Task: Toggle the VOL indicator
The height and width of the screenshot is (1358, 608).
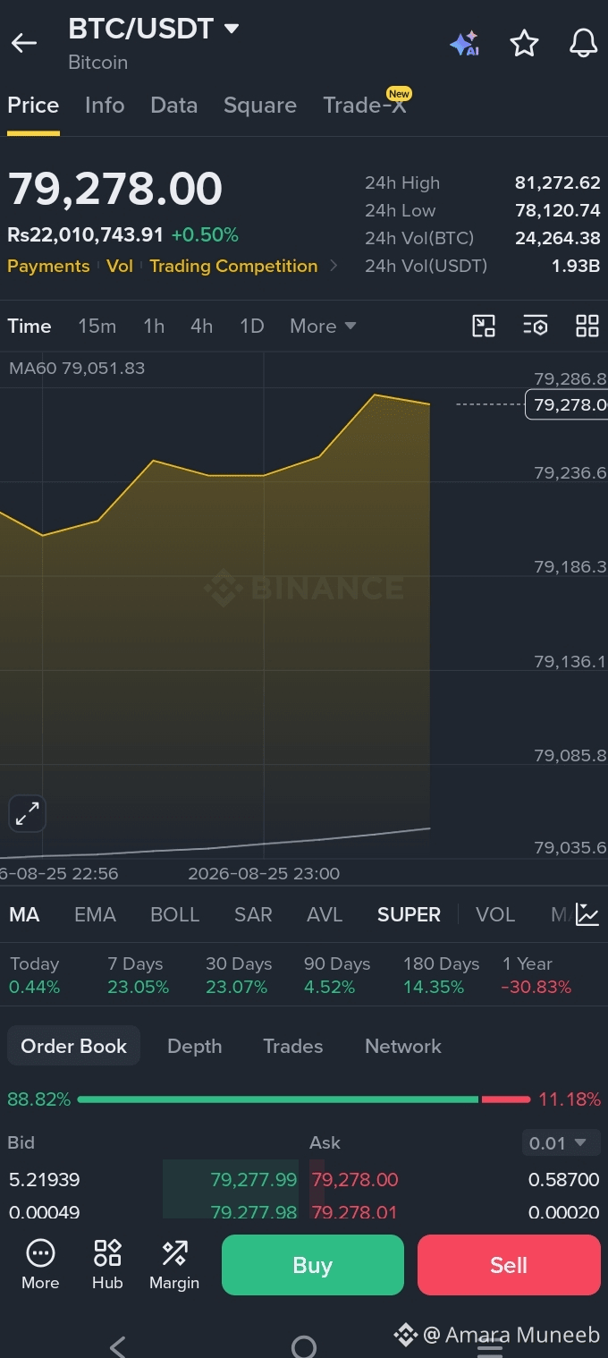Action: (495, 914)
